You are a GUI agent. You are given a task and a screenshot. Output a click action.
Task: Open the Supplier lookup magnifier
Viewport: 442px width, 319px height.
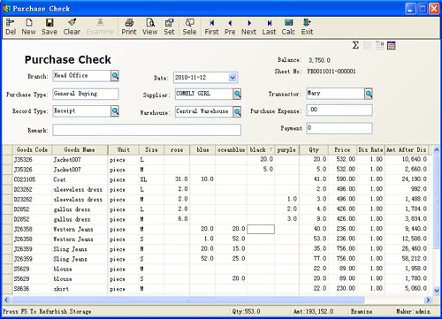click(x=237, y=94)
